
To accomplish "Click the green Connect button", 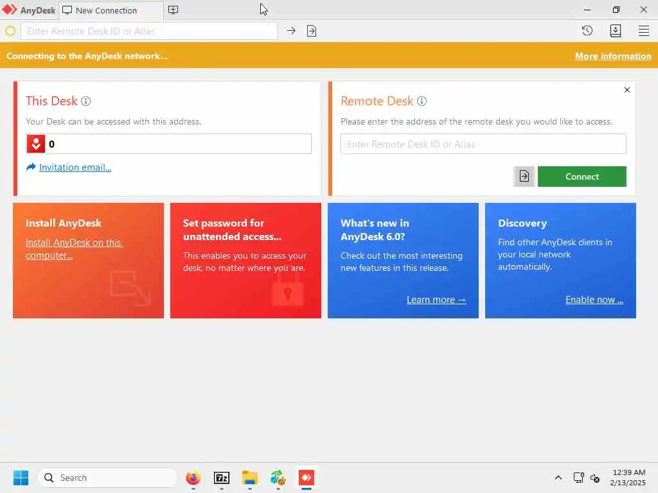I will (582, 177).
